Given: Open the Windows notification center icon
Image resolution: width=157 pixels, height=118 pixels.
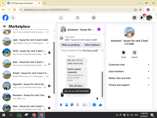Looking at the screenshot, I should tap(152, 115).
